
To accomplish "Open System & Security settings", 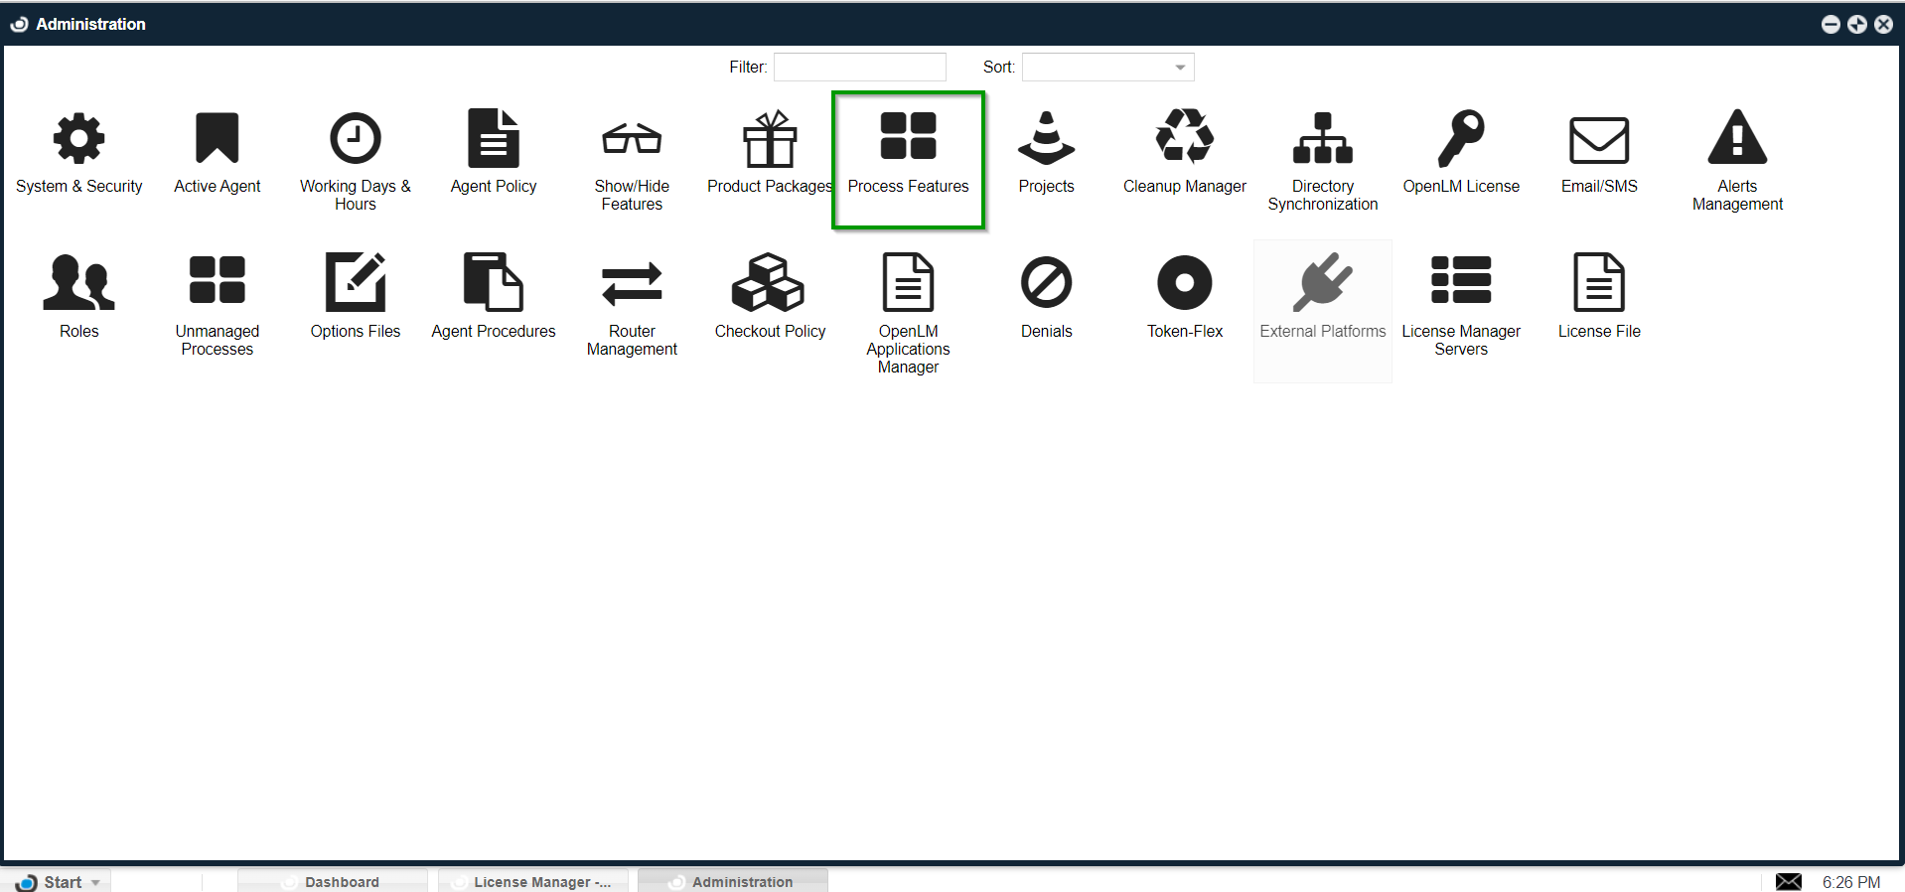I will pos(78,138).
